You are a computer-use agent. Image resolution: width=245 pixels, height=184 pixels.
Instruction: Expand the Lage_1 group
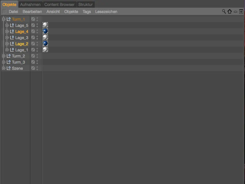click(x=7, y=50)
